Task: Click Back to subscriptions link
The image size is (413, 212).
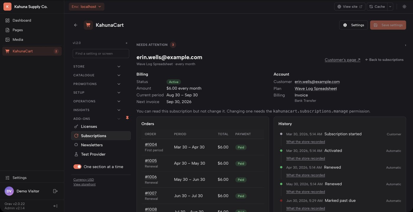Action: click(384, 60)
